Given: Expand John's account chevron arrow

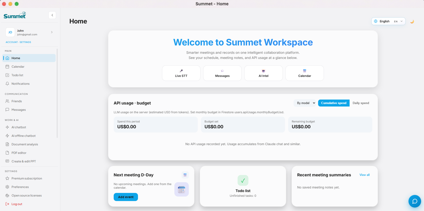Looking at the screenshot, I should (x=52, y=32).
